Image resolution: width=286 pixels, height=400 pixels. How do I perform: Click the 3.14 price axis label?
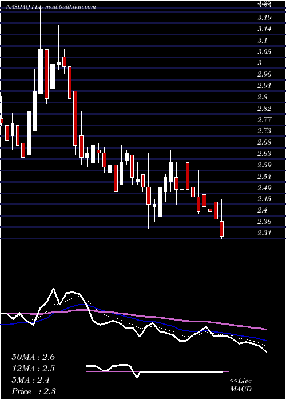(x=264, y=29)
